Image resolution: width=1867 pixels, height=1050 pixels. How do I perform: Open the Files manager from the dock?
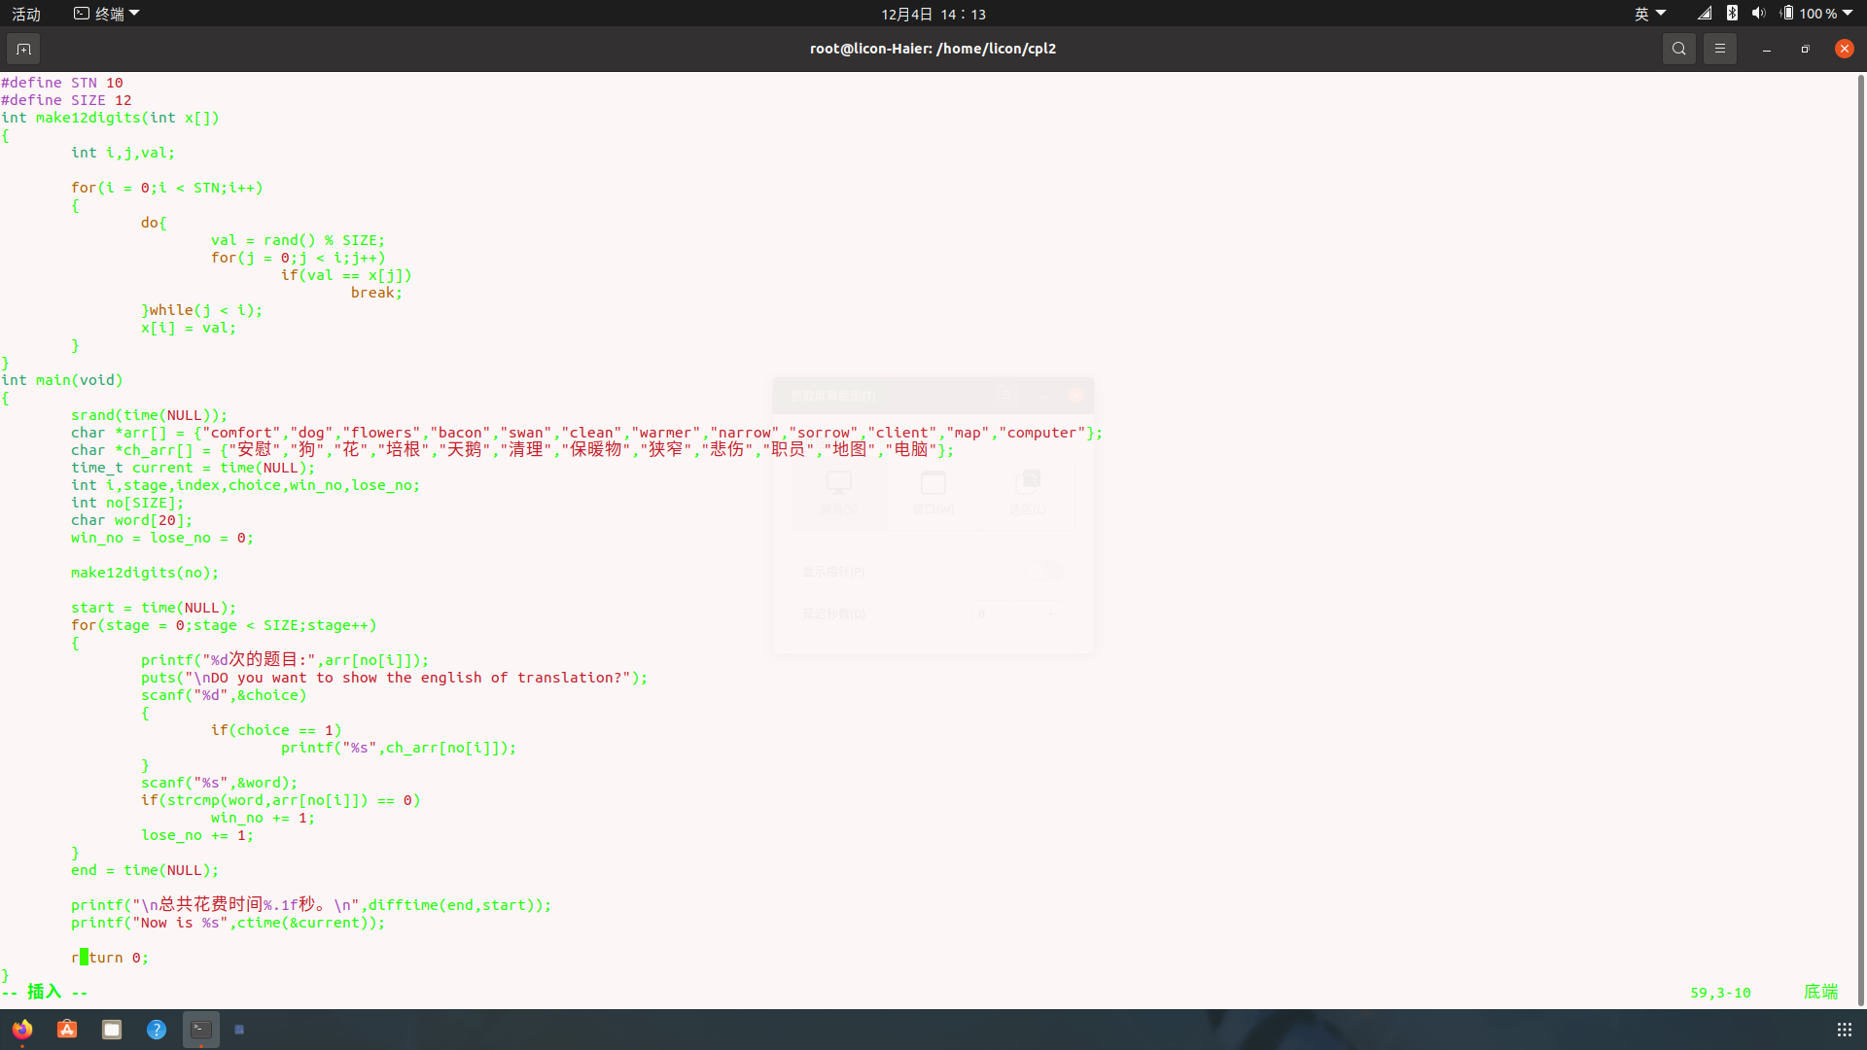(x=112, y=1029)
